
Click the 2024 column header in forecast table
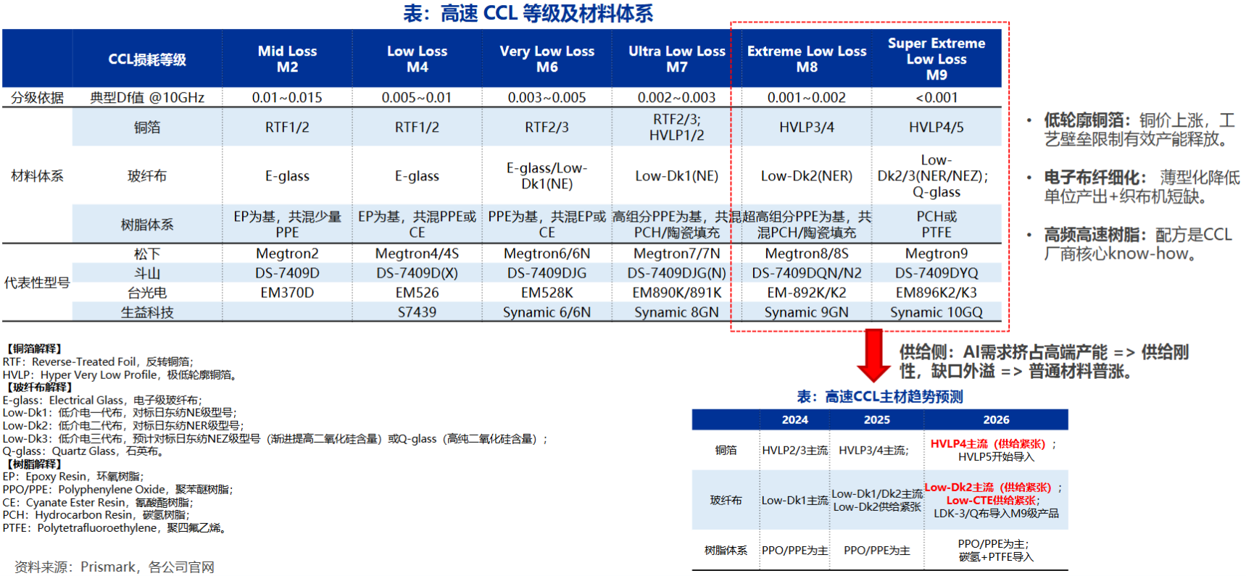coord(794,420)
